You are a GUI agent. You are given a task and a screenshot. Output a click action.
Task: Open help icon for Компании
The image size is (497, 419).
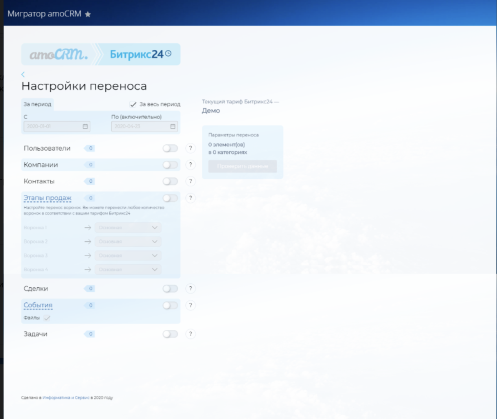190,165
